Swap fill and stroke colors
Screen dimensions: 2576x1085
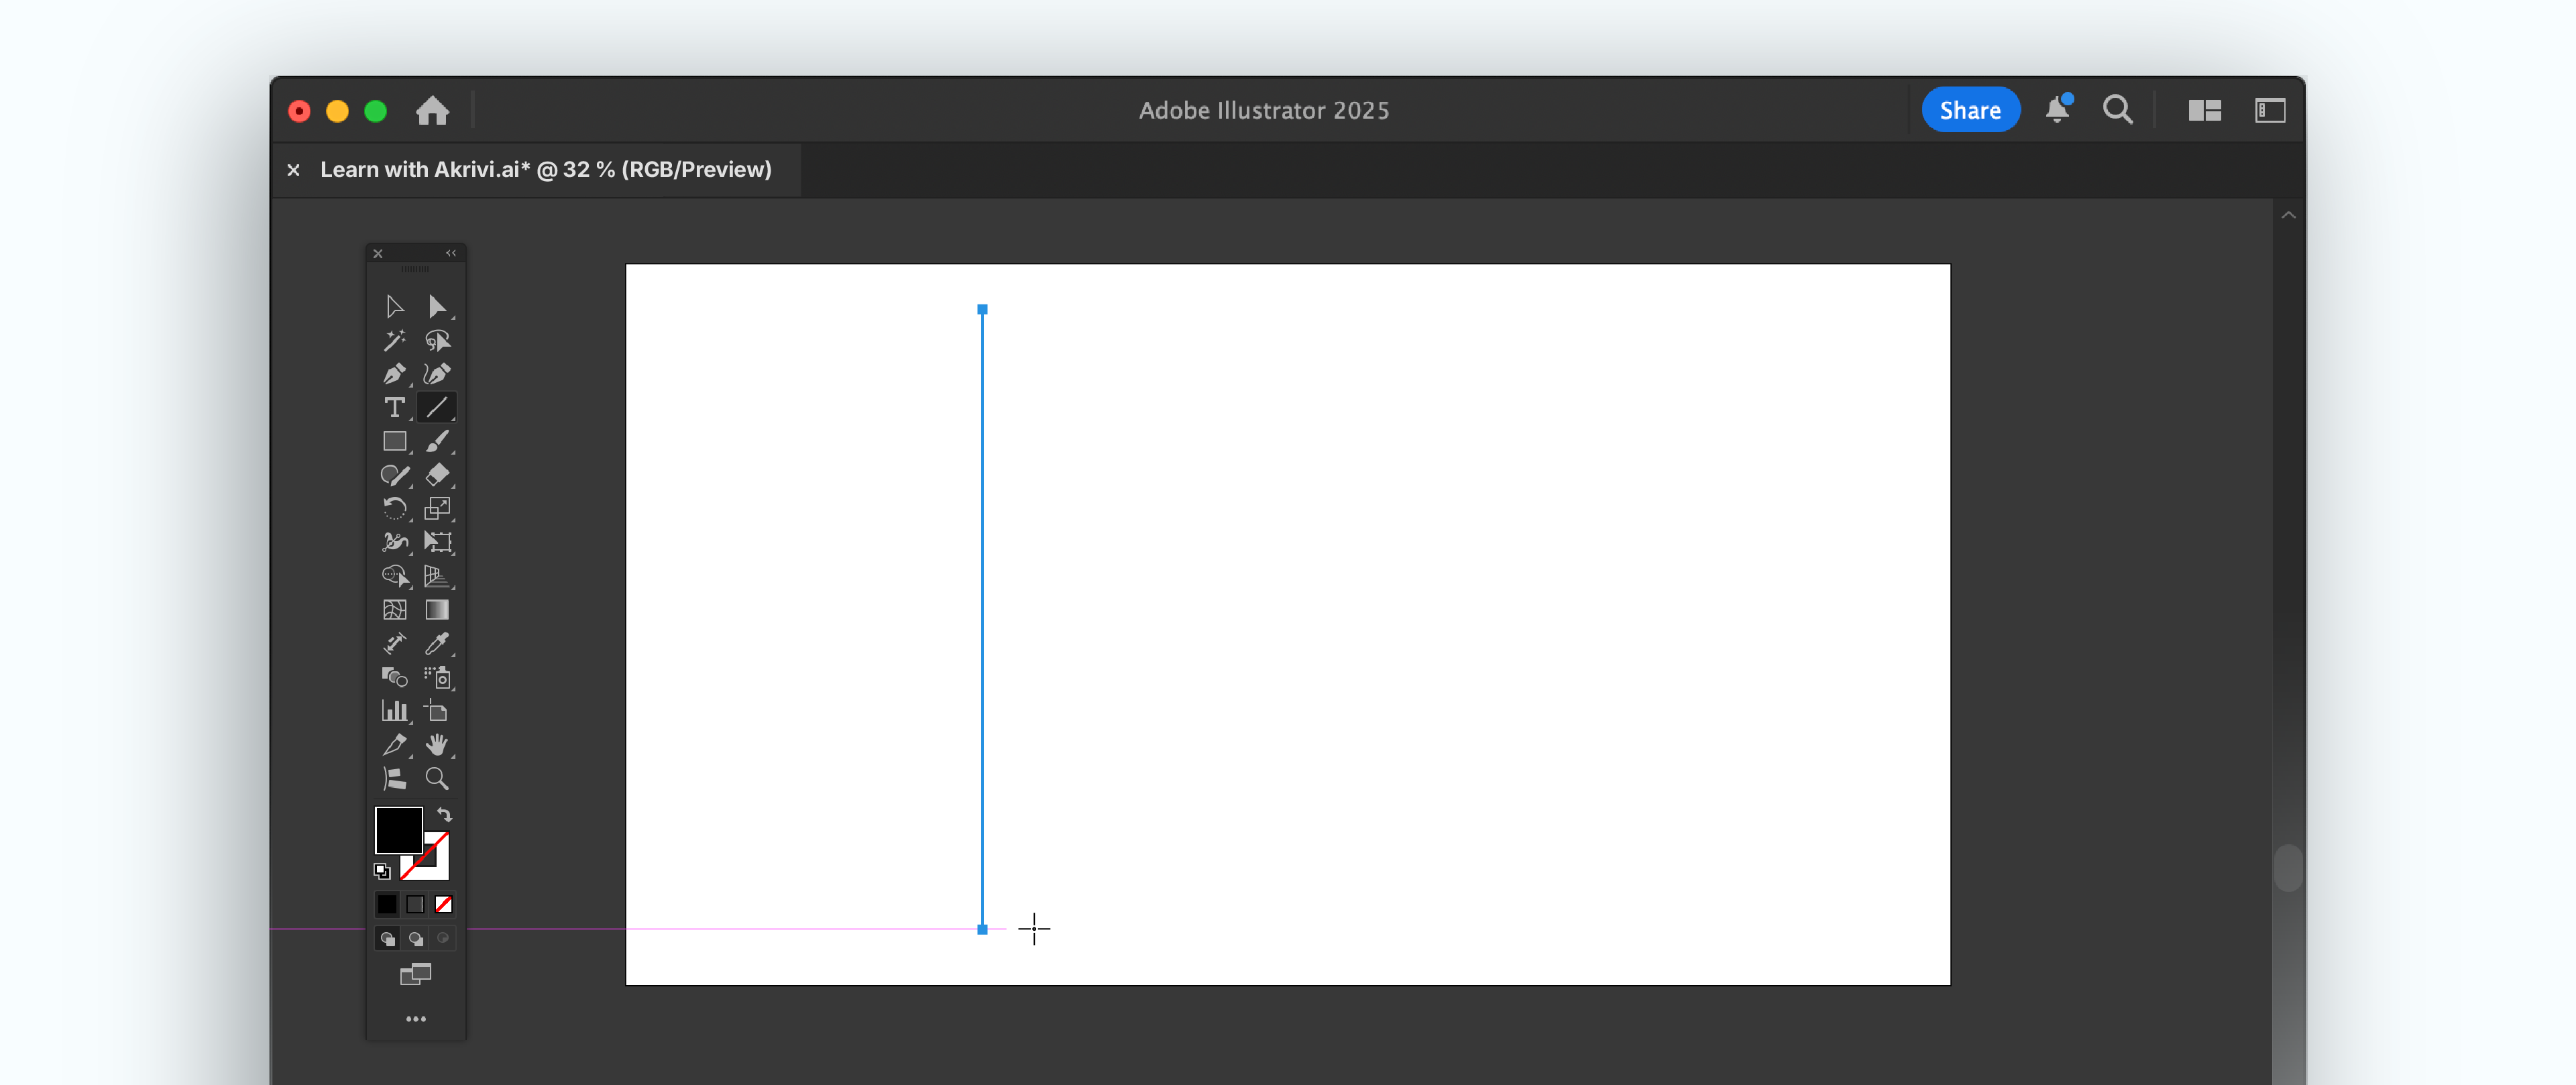click(x=444, y=815)
